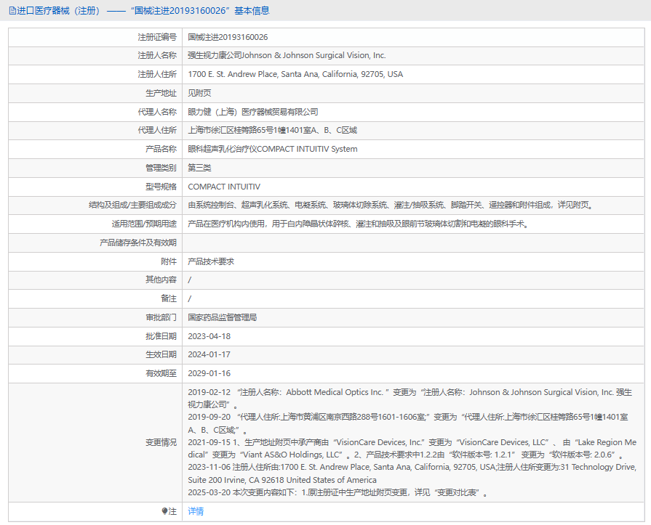Click the 2021-09-15 VisionCare Devices change entry

tap(412, 449)
